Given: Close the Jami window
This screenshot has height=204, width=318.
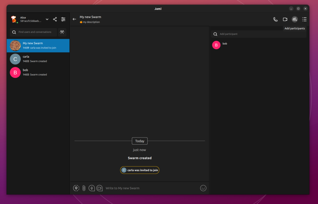Looking at the screenshot, I should (305, 9).
